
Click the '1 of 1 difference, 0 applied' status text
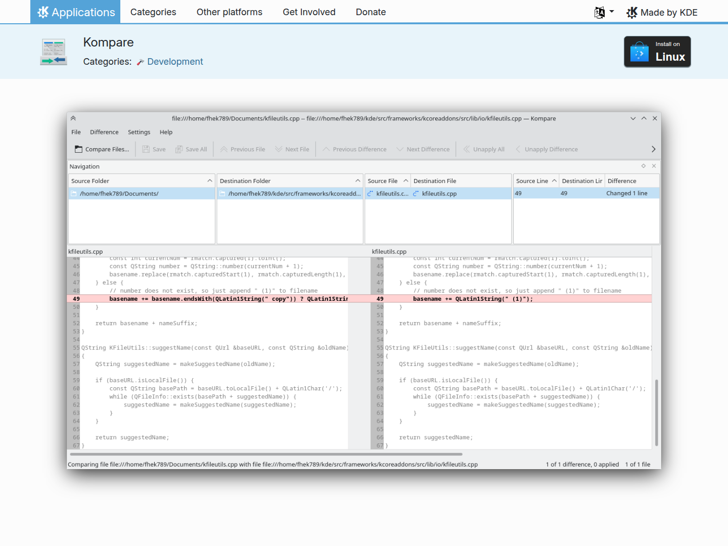(x=582, y=464)
